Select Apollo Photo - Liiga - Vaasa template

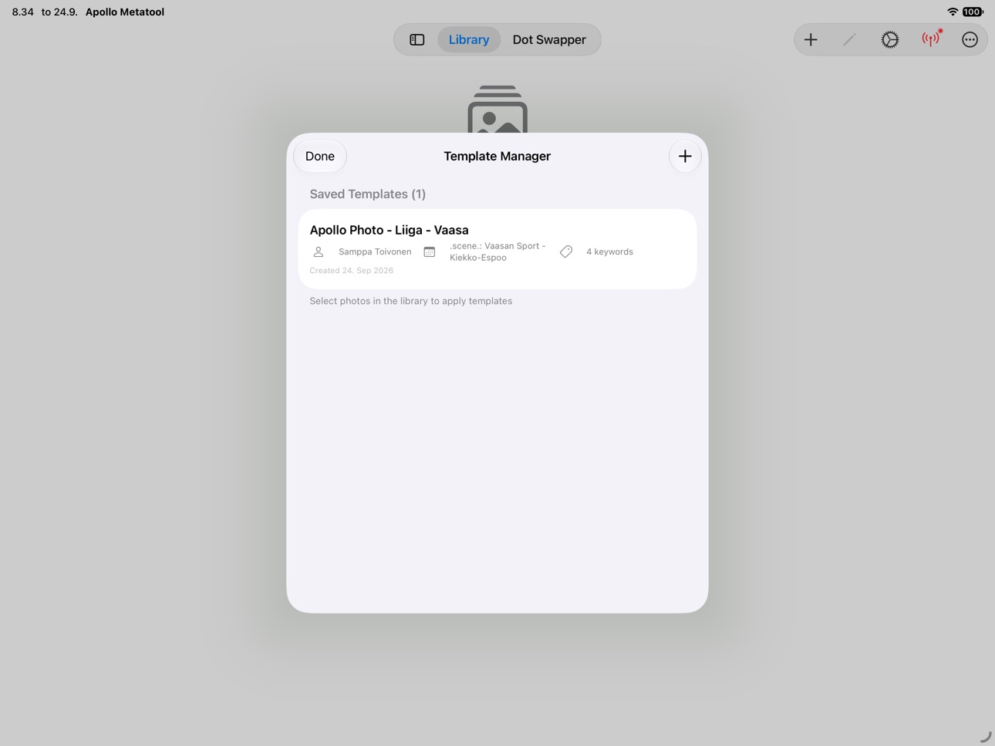pos(497,249)
